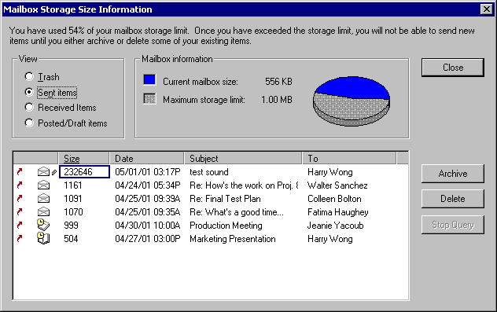This screenshot has height=312, width=497.
Task: Click the red sent arrow for Re: Final Test Plan
Action: pyautogui.click(x=20, y=199)
